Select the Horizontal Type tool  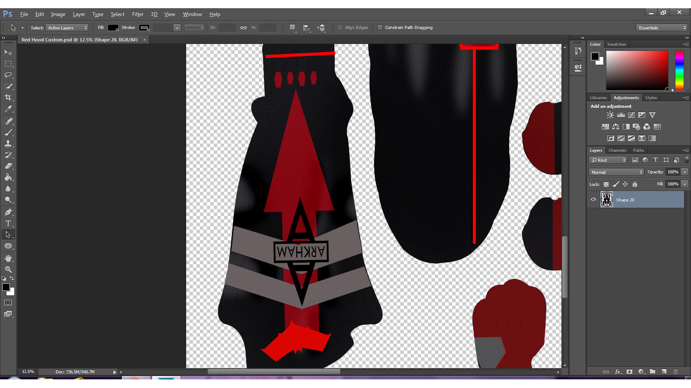click(x=8, y=223)
